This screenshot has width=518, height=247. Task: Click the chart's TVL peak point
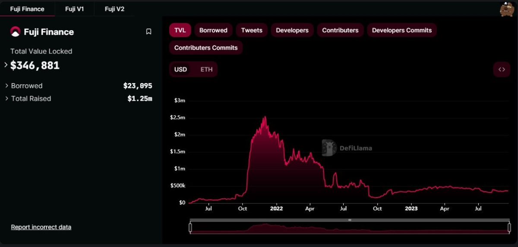[265, 117]
